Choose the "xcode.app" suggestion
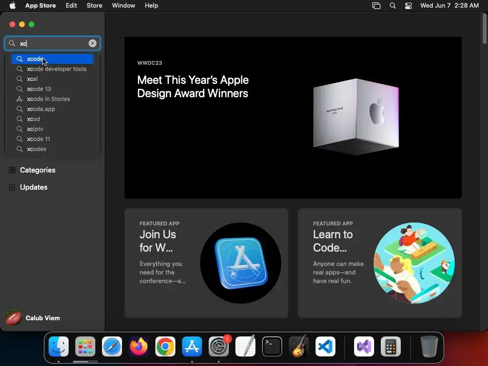The image size is (488, 366). tap(52, 109)
